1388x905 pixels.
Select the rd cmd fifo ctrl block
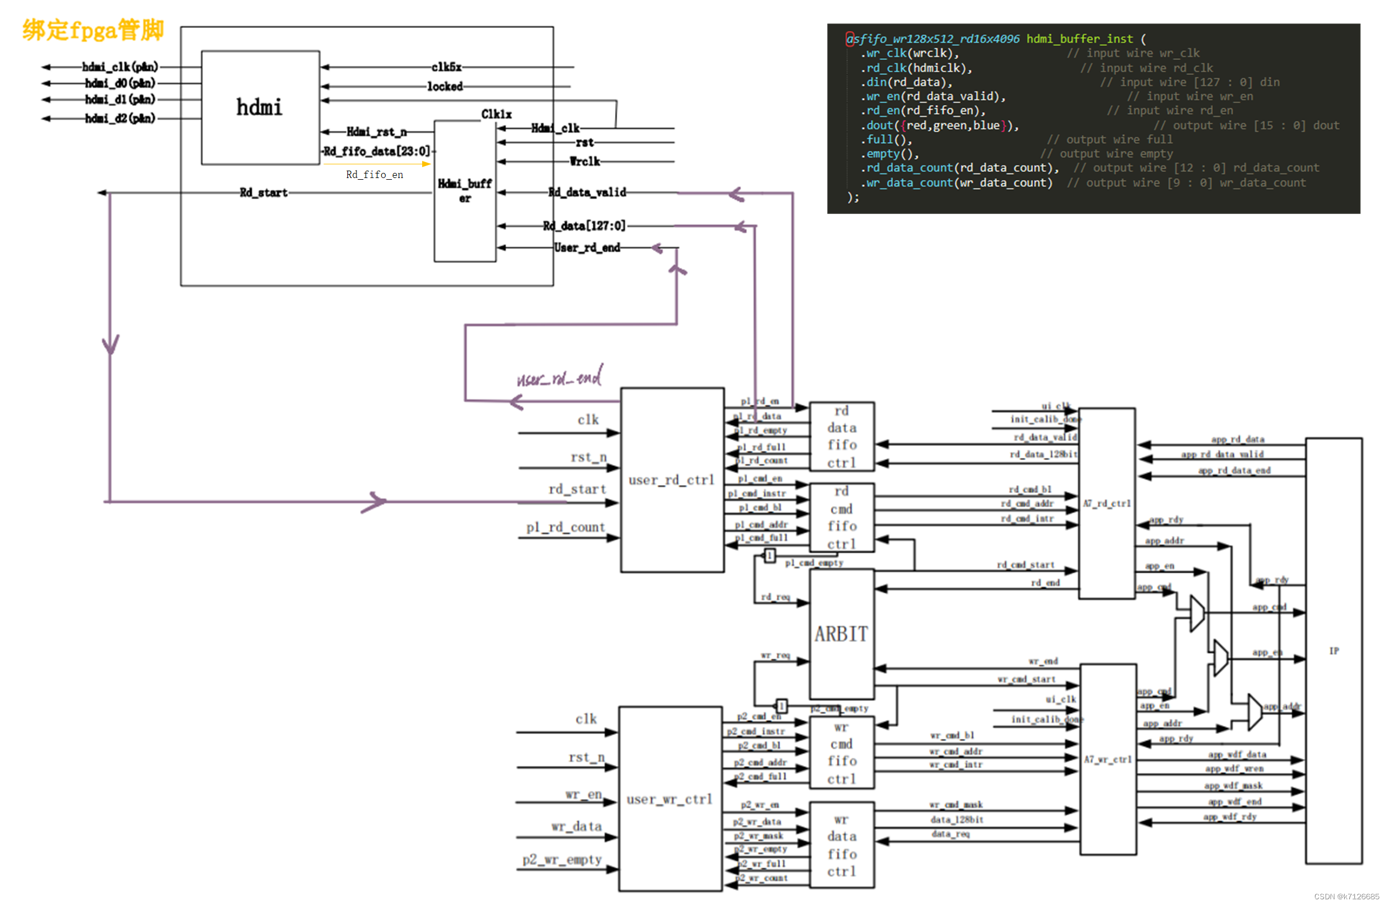[x=841, y=518]
